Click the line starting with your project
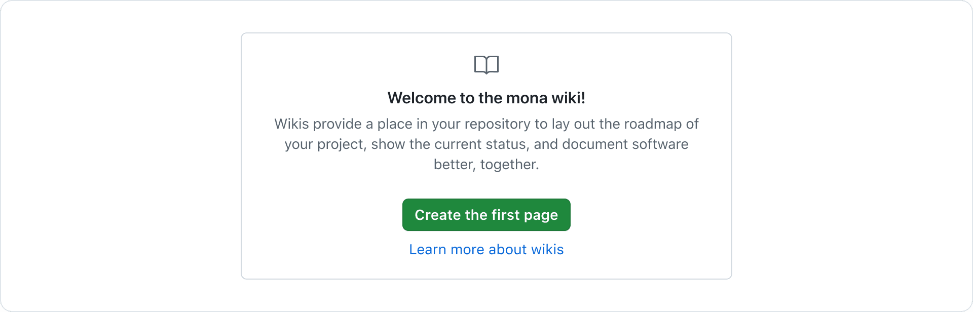This screenshot has height=312, width=973. coord(486,144)
